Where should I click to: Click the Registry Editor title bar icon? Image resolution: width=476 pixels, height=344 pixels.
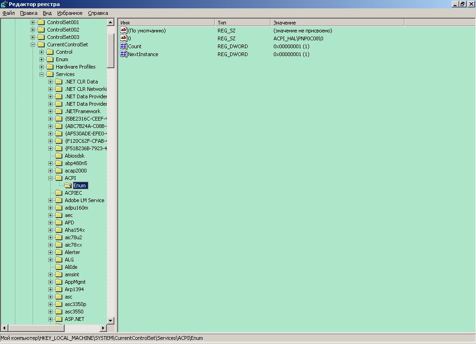[4, 4]
